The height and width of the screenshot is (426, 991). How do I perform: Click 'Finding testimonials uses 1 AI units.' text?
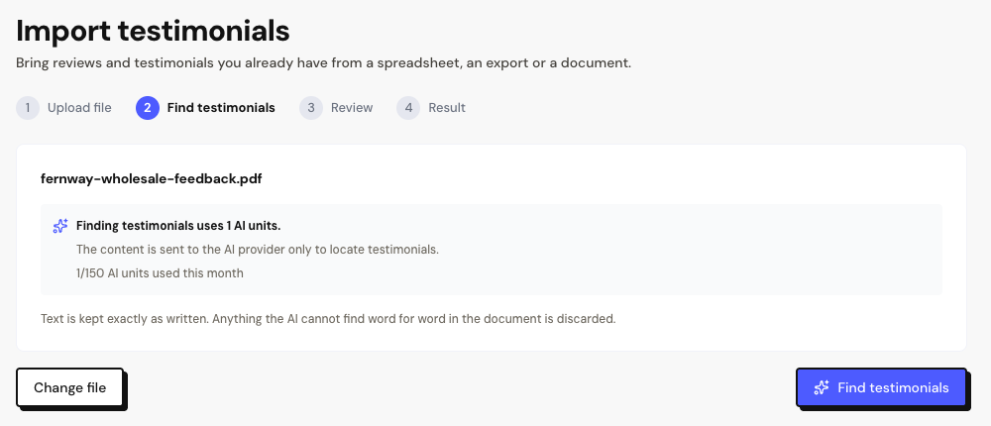point(178,226)
